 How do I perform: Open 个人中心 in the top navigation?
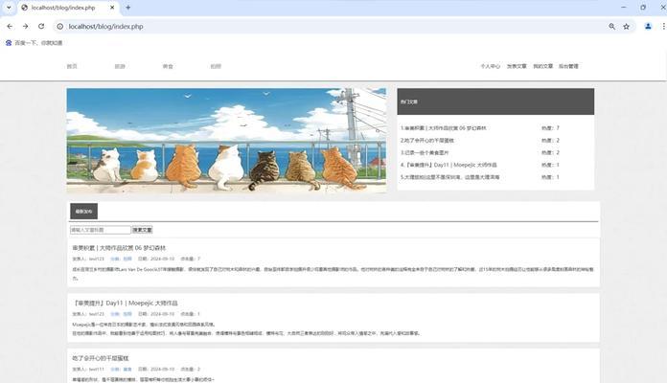tap(490, 66)
